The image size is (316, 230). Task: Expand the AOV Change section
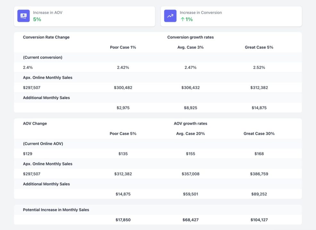[x=34, y=124]
